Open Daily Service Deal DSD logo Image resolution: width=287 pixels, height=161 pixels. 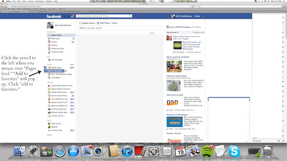point(172,102)
